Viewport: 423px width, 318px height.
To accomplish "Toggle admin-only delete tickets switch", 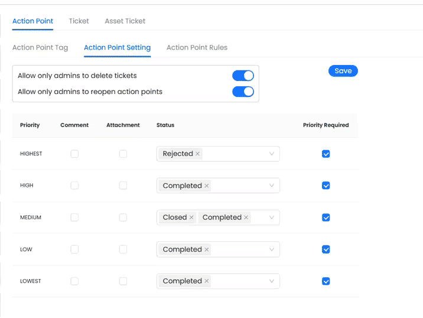I will pyautogui.click(x=243, y=76).
